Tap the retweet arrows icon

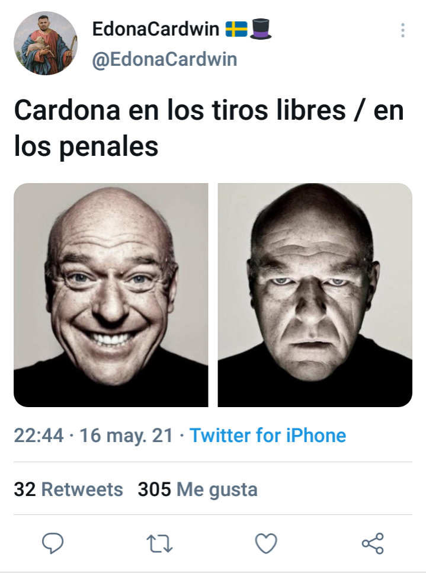pos(159,543)
